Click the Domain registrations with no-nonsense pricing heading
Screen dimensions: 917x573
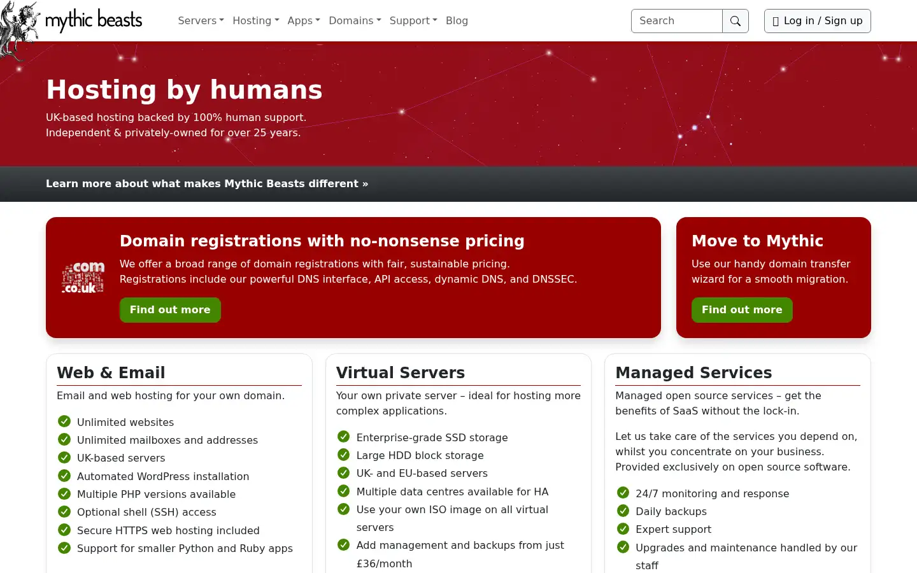[322, 241]
